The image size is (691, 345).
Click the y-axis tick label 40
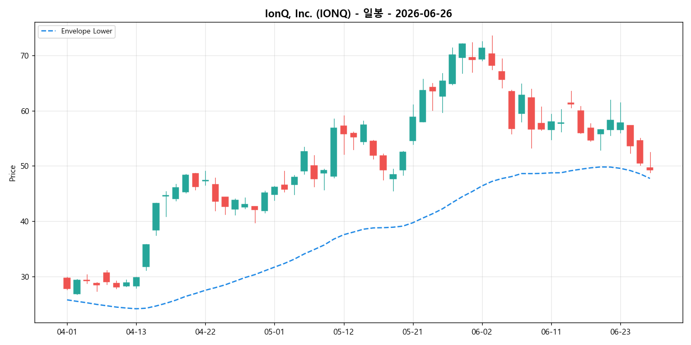click(25, 222)
